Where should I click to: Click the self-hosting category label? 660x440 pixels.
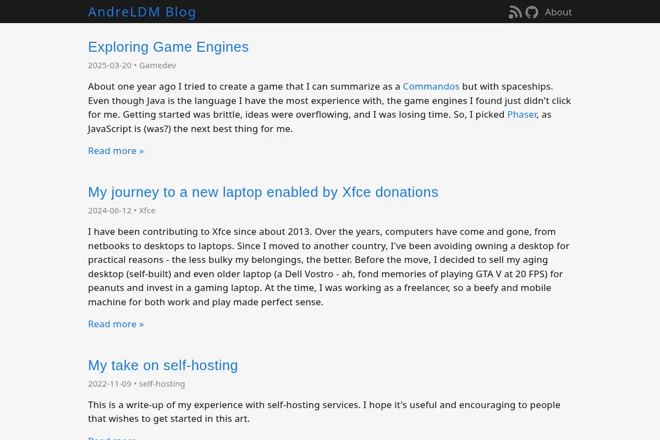click(x=162, y=384)
